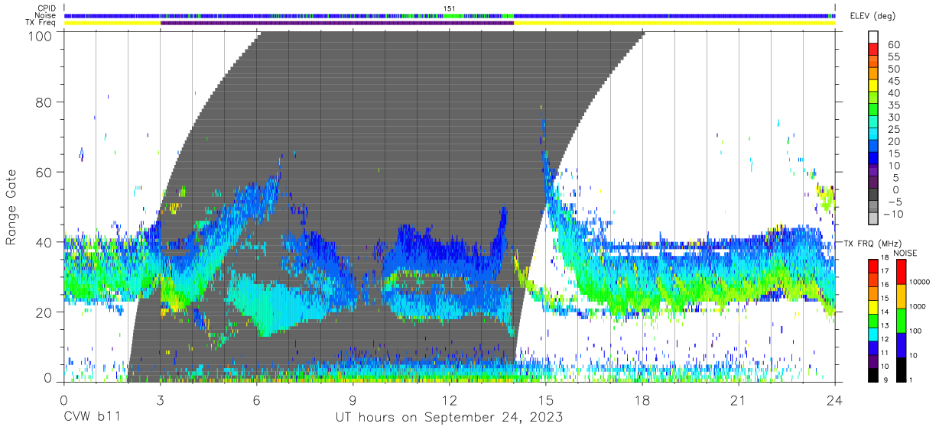Click the CPID value 151 above the plot
Screen dimensions: 939x433
click(450, 8)
